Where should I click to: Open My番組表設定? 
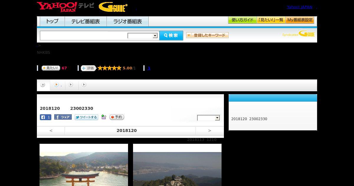pos(300,20)
